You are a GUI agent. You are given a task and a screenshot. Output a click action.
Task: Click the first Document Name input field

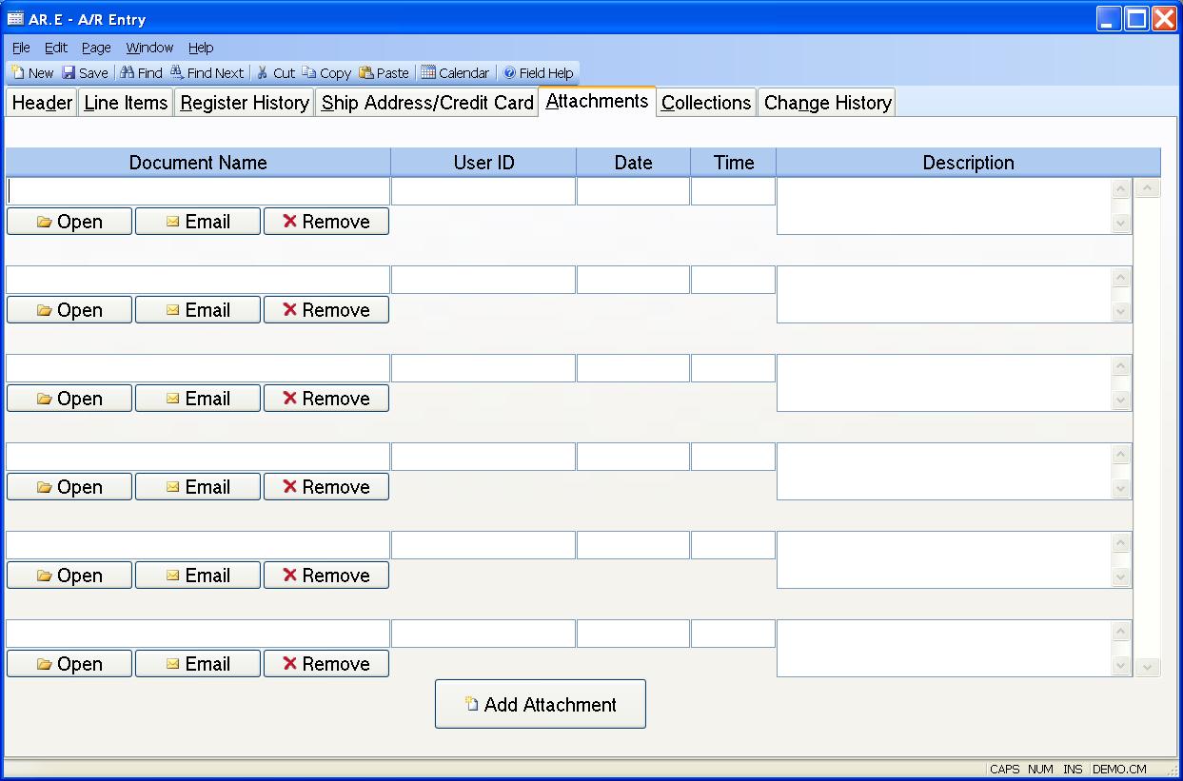(x=198, y=191)
